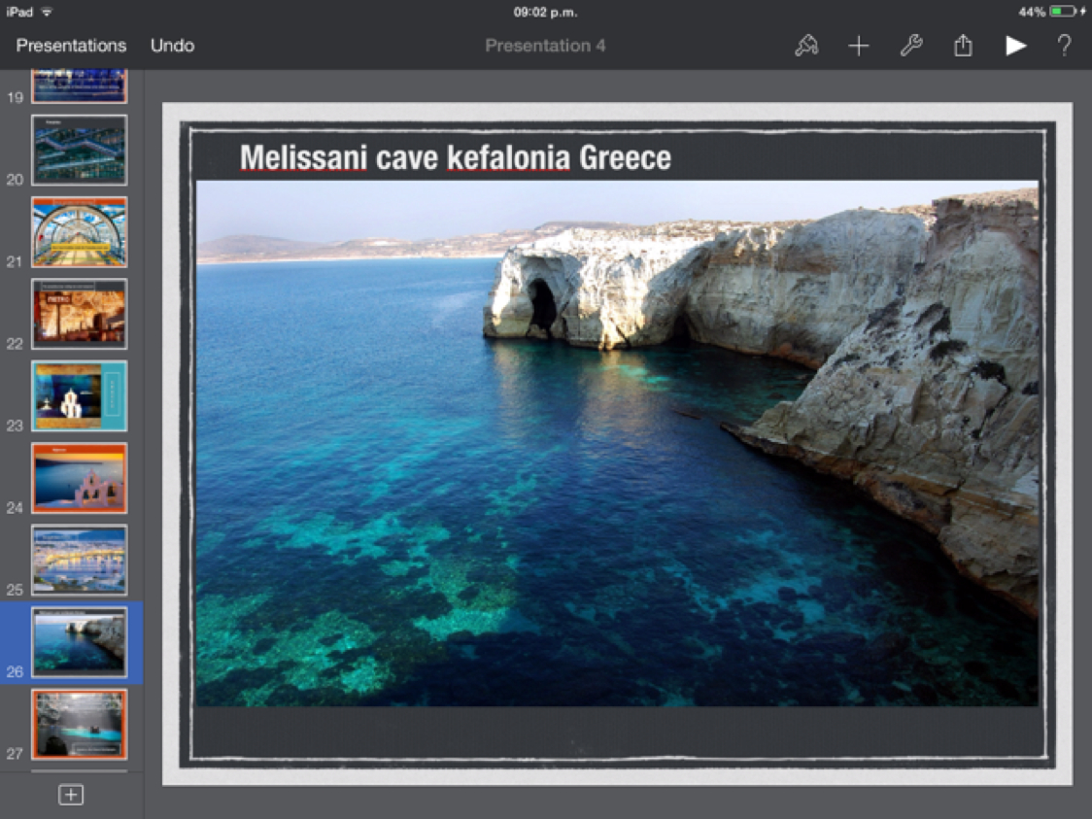The width and height of the screenshot is (1092, 819).
Task: Select slide 23 thumbnail
Action: click(x=79, y=395)
